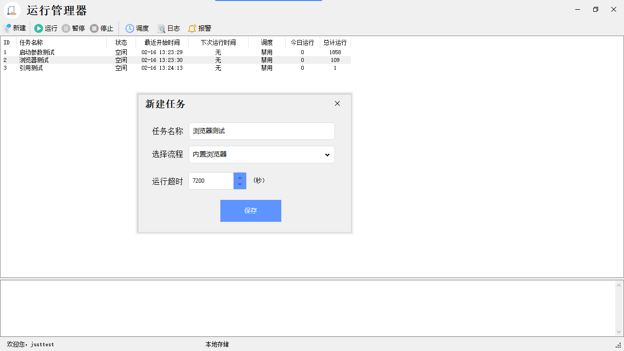Close the 新建任务 dialog
Screen dimensions: 624x351
coord(337,103)
